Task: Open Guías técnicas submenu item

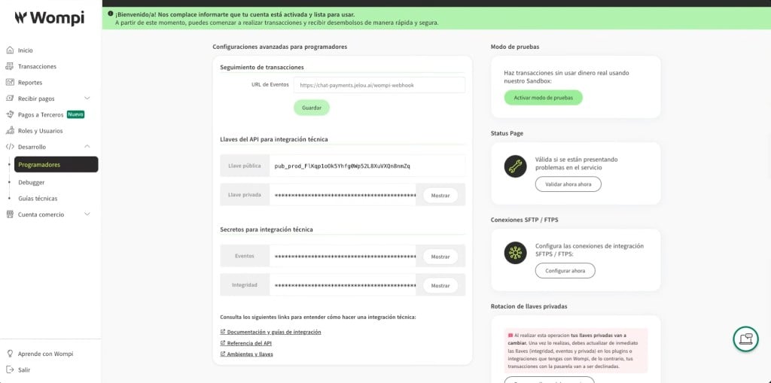Action: click(x=38, y=199)
